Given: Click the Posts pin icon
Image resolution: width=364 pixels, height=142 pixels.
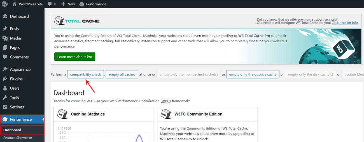Looking at the screenshot, I should click(x=5, y=29).
